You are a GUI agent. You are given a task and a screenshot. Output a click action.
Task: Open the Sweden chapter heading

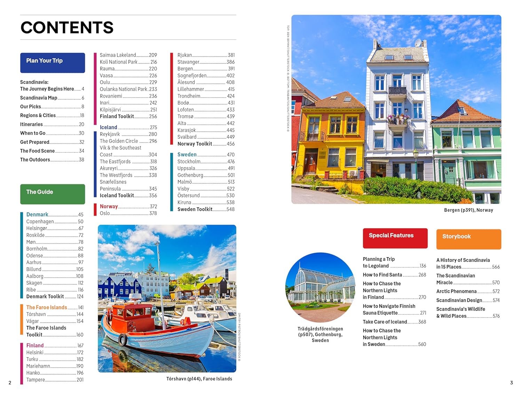[x=187, y=155]
